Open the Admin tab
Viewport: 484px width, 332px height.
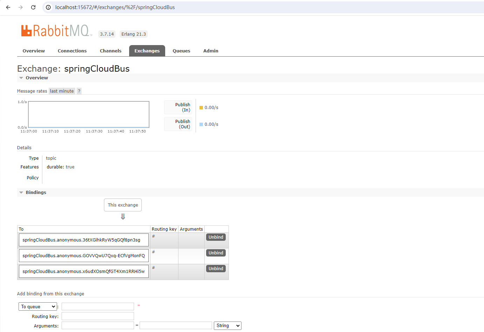(x=211, y=51)
